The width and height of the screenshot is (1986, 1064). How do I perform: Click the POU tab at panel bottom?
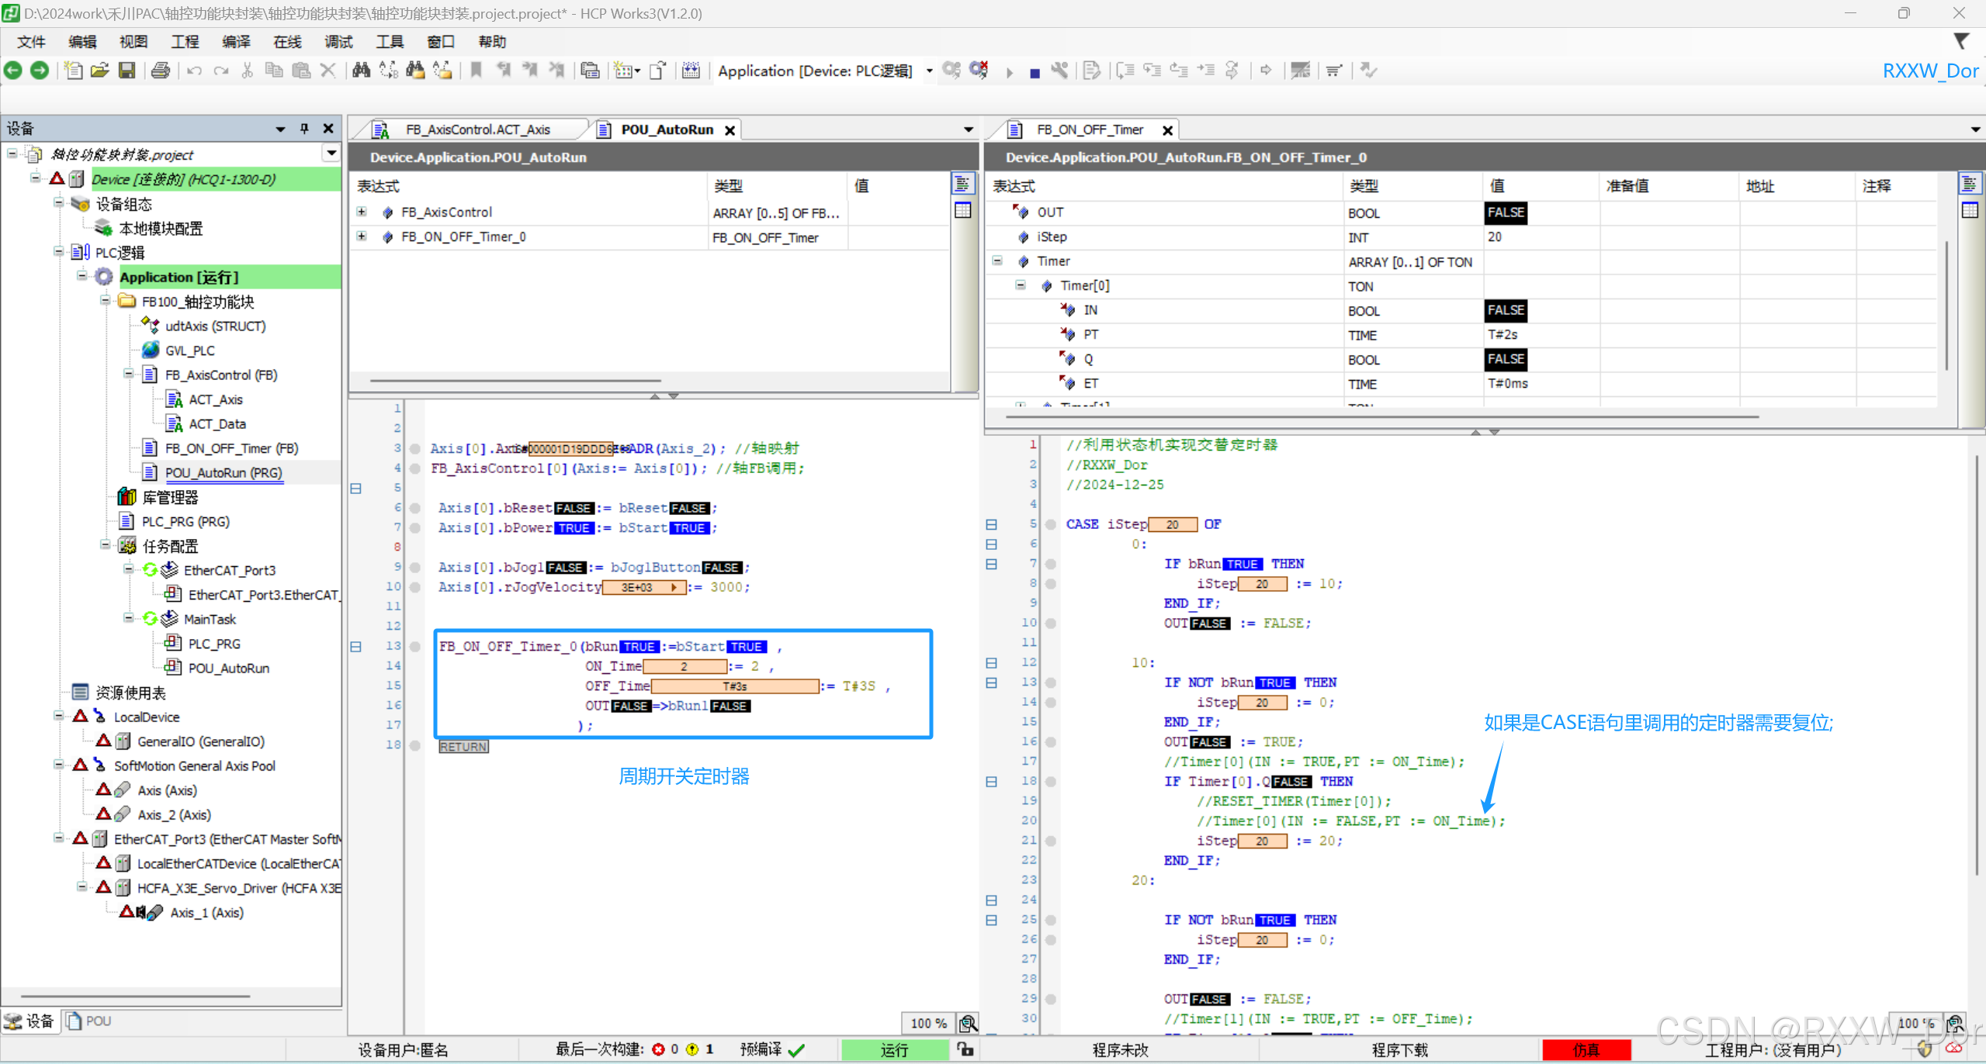click(89, 1021)
